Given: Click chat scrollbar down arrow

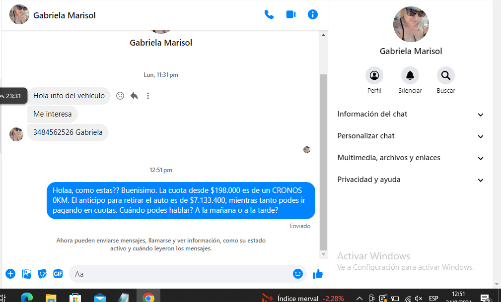Looking at the screenshot, I should 323,254.
